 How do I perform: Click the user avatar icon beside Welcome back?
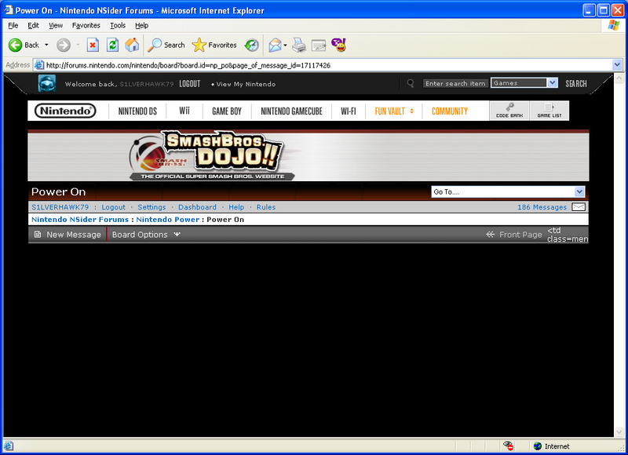click(47, 83)
